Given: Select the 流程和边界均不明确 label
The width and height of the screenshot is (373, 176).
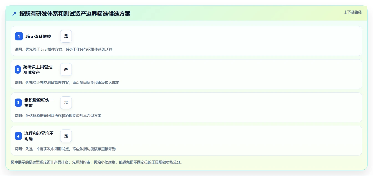Looking at the screenshot, I should pos(39,136).
